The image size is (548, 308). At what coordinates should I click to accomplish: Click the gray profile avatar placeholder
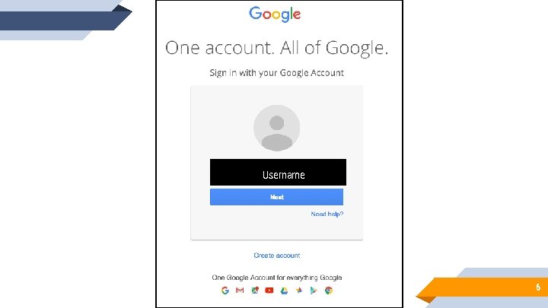(277, 128)
